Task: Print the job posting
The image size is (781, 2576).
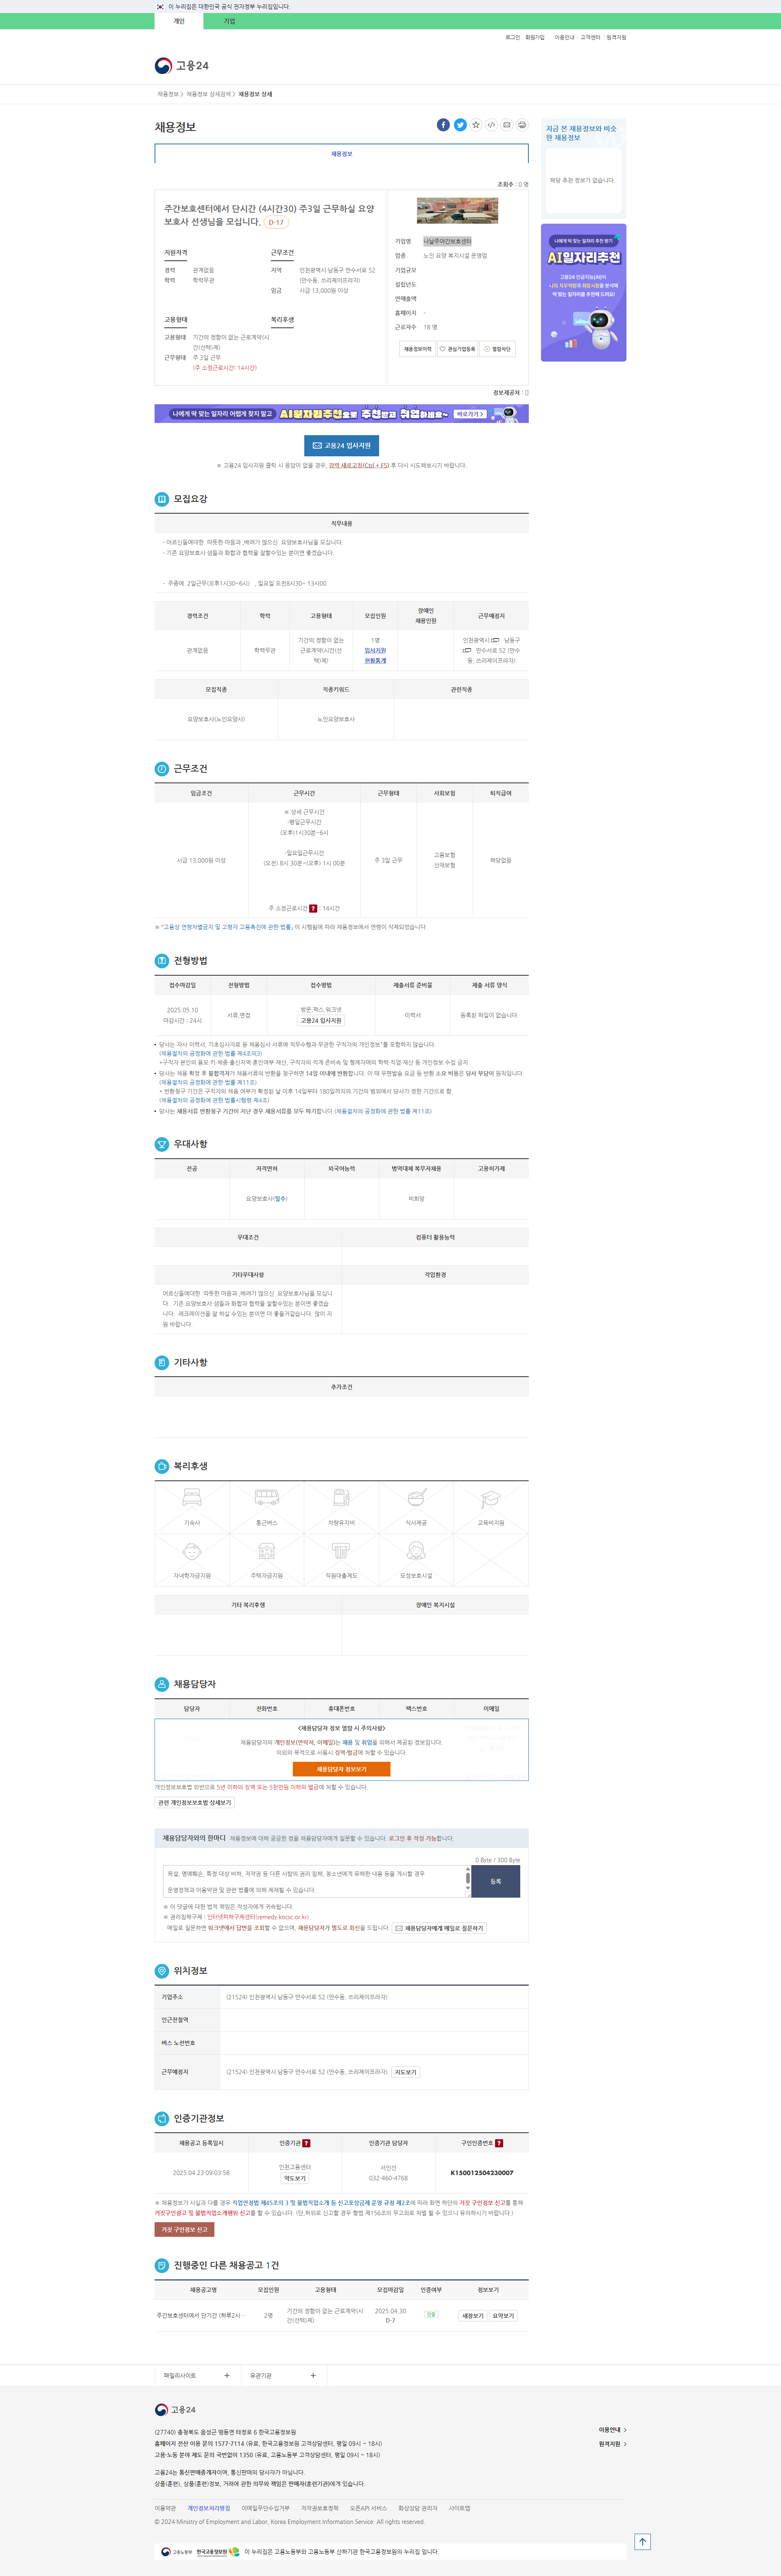Action: [x=522, y=125]
